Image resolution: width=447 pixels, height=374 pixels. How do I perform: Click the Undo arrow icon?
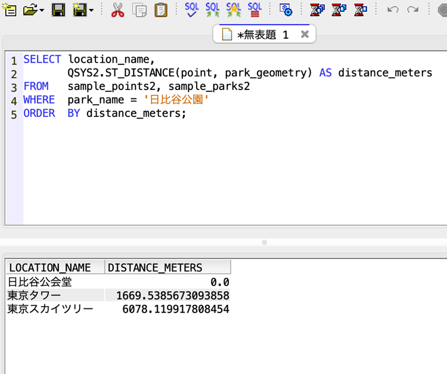(x=392, y=10)
